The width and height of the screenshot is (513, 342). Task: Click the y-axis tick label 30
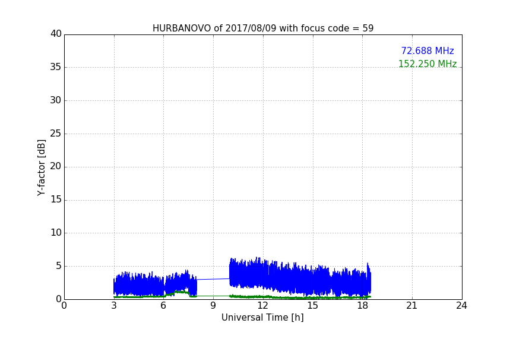pyautogui.click(x=56, y=100)
